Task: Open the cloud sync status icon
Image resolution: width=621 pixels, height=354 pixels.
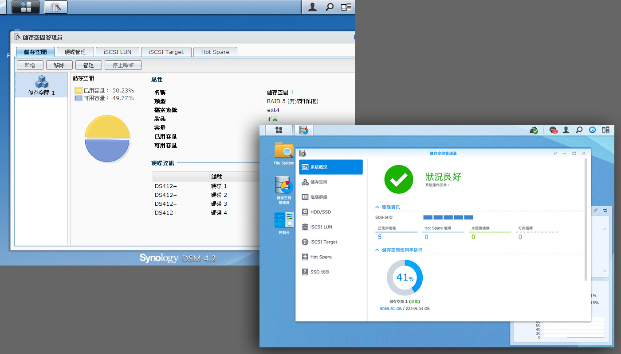Action: [x=534, y=130]
